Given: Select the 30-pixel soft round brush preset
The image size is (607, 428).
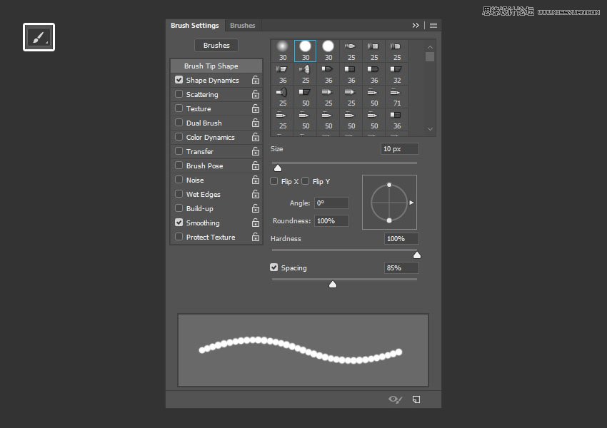Looking at the screenshot, I should [283, 49].
